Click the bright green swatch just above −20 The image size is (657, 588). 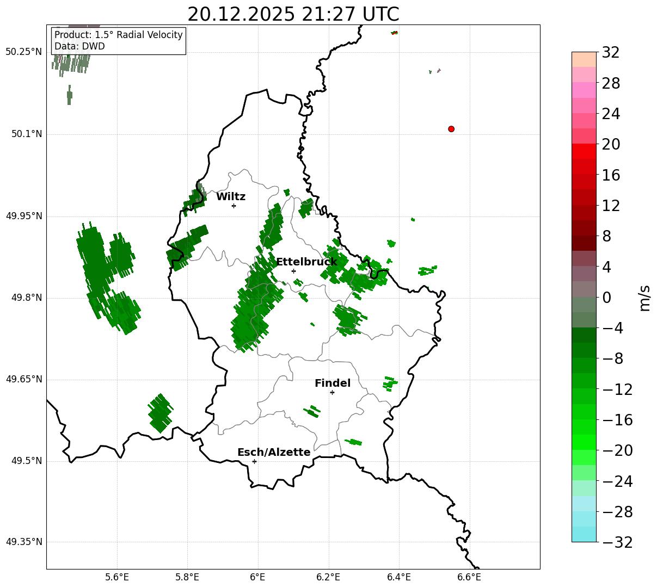pyautogui.click(x=584, y=442)
